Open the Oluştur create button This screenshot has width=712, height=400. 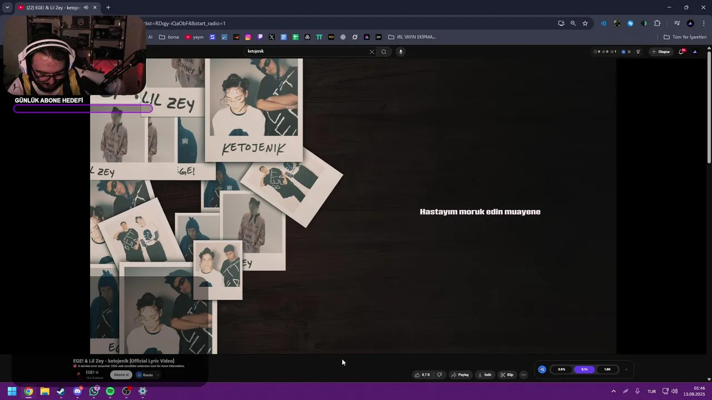[661, 52]
